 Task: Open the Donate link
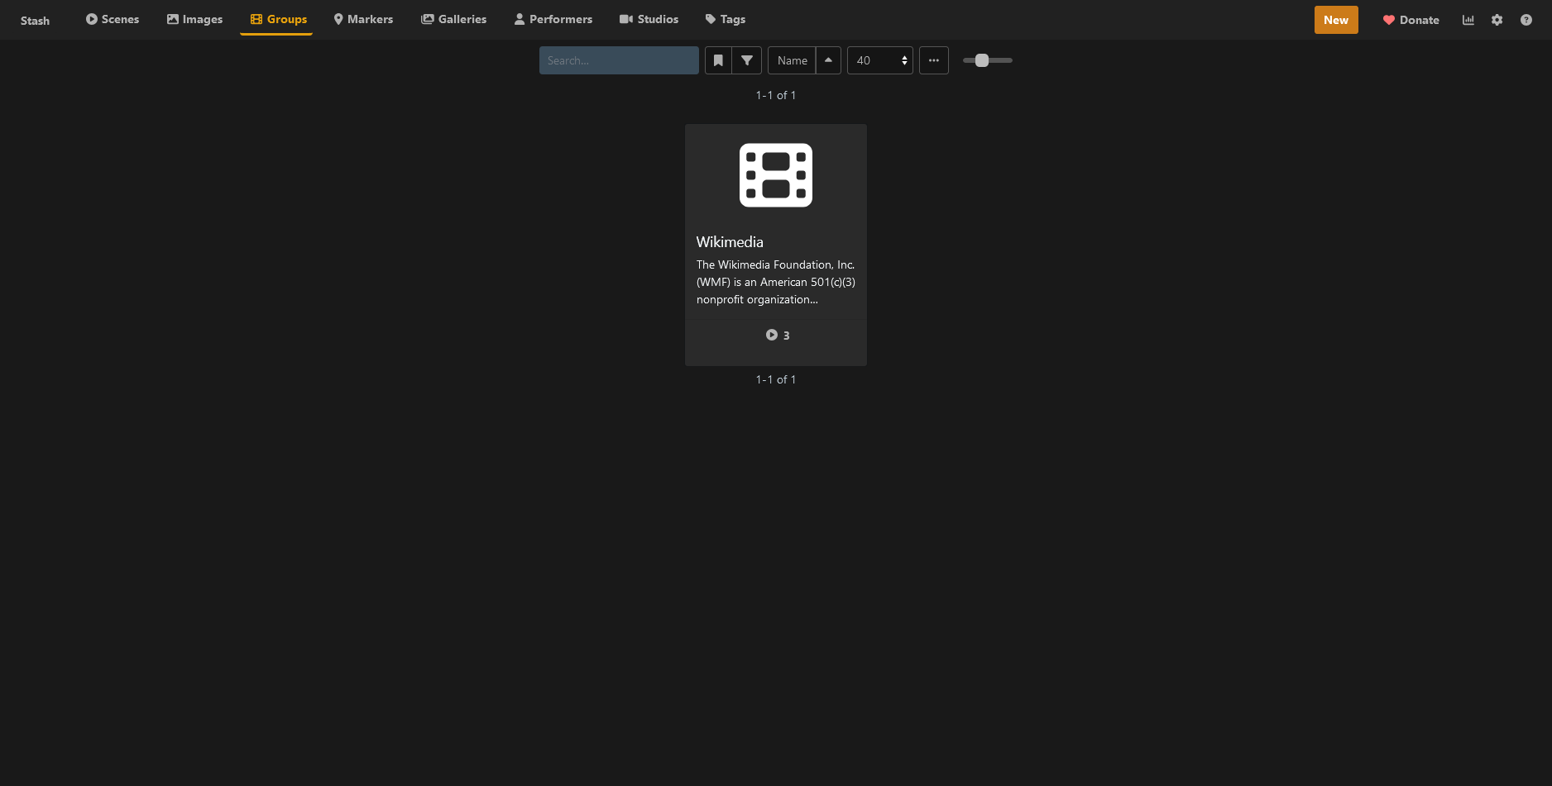tap(1411, 20)
